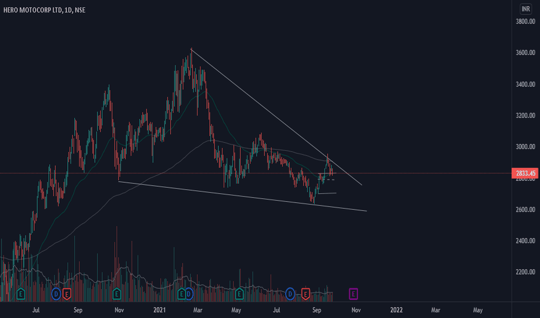Open green E earnings marker above May 2021
Image resolution: width=540 pixels, height=318 pixels.
[239, 294]
